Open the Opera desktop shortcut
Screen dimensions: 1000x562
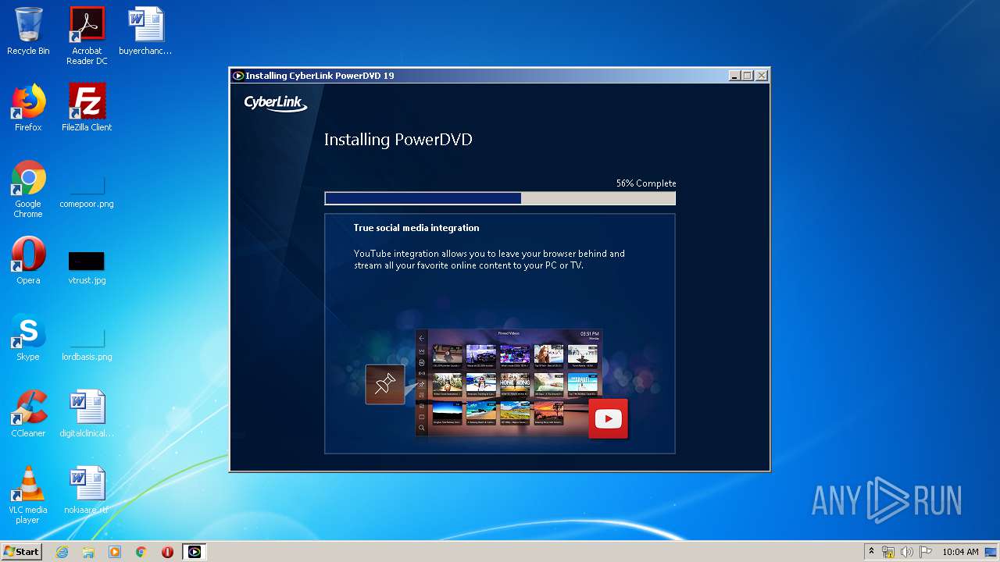pos(28,261)
